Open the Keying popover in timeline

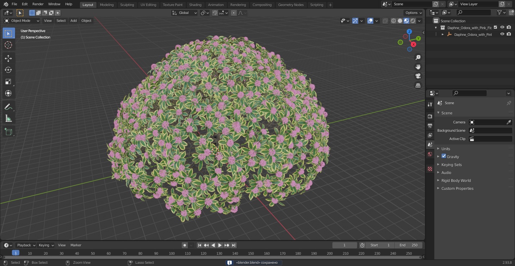coord(46,245)
